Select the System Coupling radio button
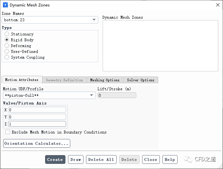The width and height of the screenshot is (223, 169). point(7,57)
